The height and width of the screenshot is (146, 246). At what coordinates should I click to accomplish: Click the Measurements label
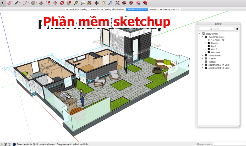tap(205, 144)
